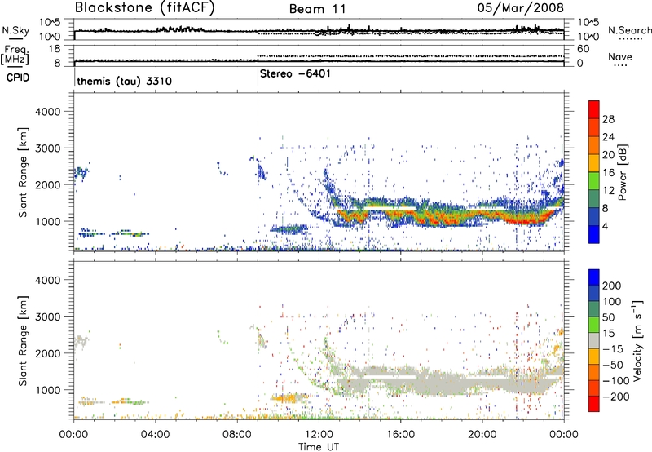Click the 'N.Search' legend label
This screenshot has width=652, height=452.
tap(629, 30)
